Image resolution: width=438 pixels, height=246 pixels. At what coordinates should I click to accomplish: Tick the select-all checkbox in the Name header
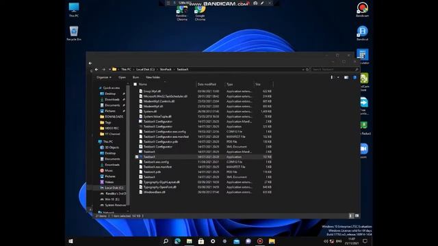(136, 84)
